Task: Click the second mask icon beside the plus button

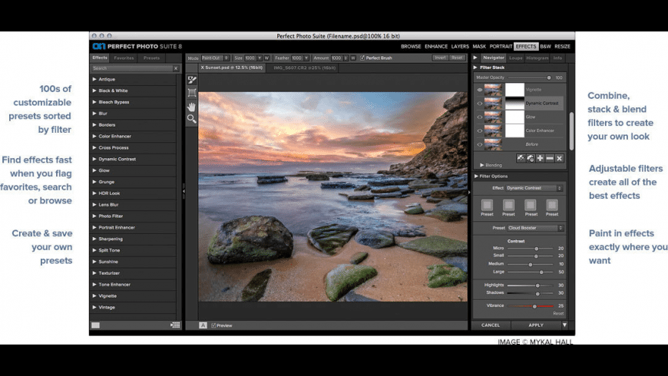Action: pos(531,158)
